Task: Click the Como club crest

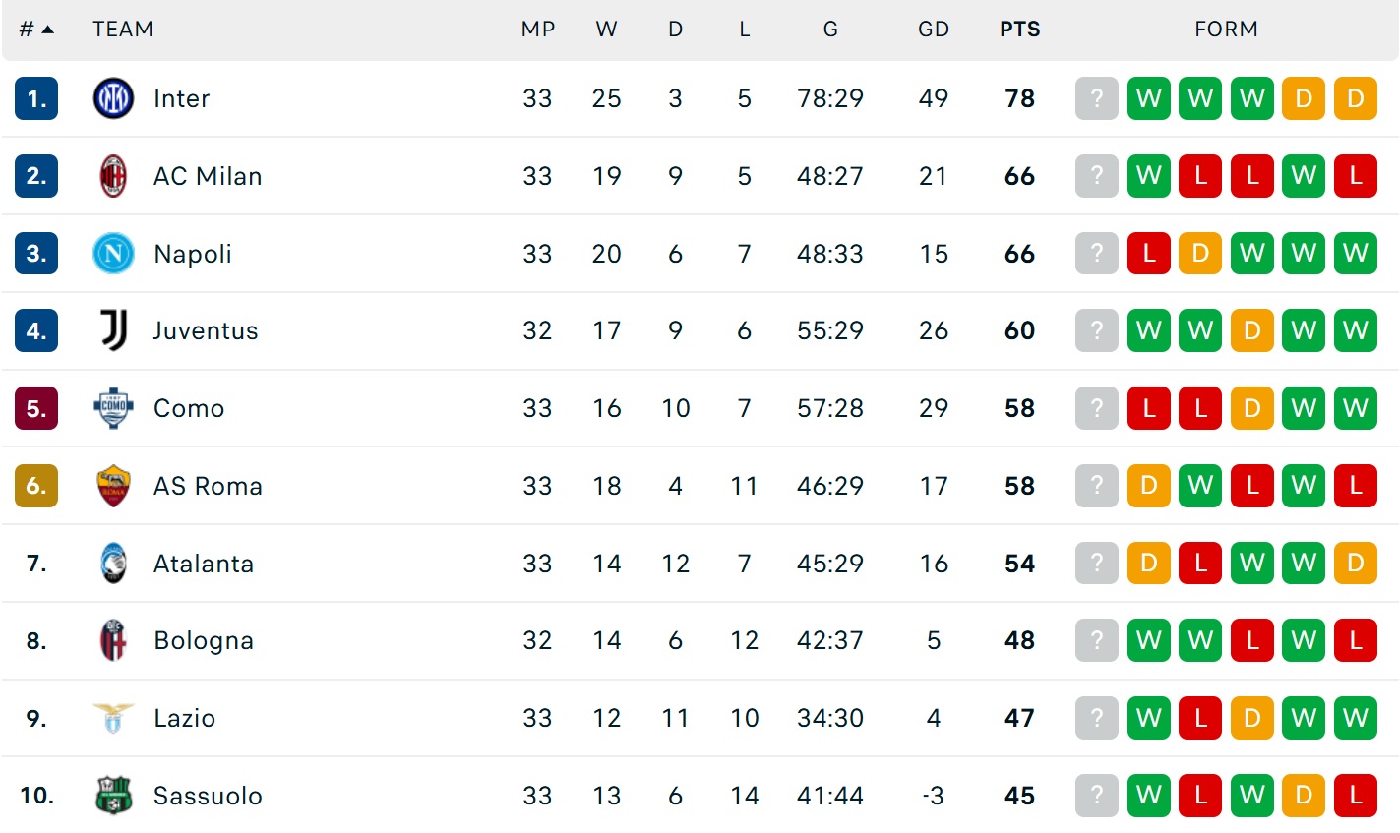Action: click(x=113, y=408)
